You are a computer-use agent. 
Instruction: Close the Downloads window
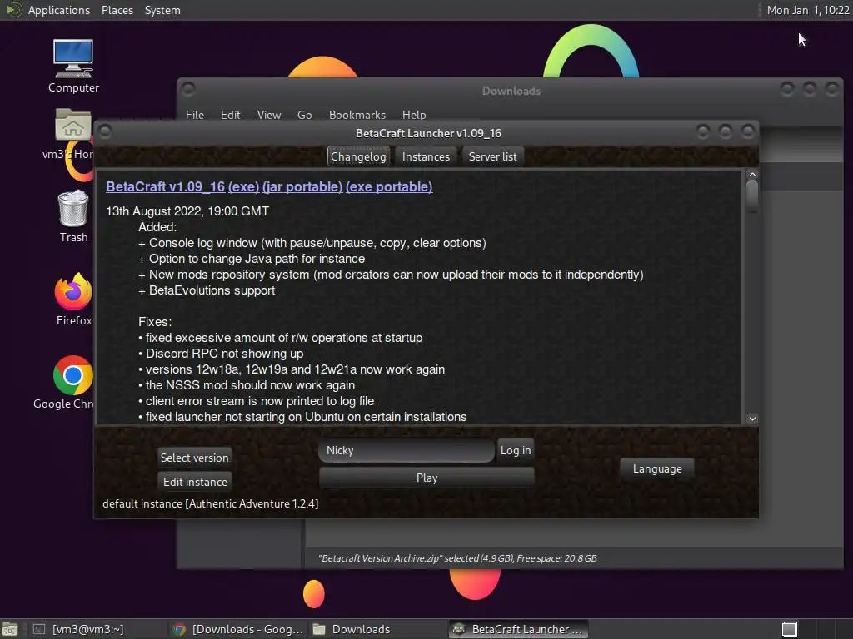point(831,88)
